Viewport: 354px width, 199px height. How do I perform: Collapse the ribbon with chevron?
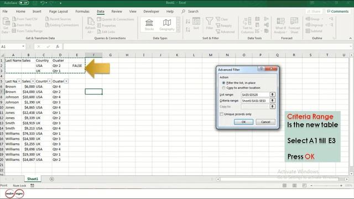350,38
